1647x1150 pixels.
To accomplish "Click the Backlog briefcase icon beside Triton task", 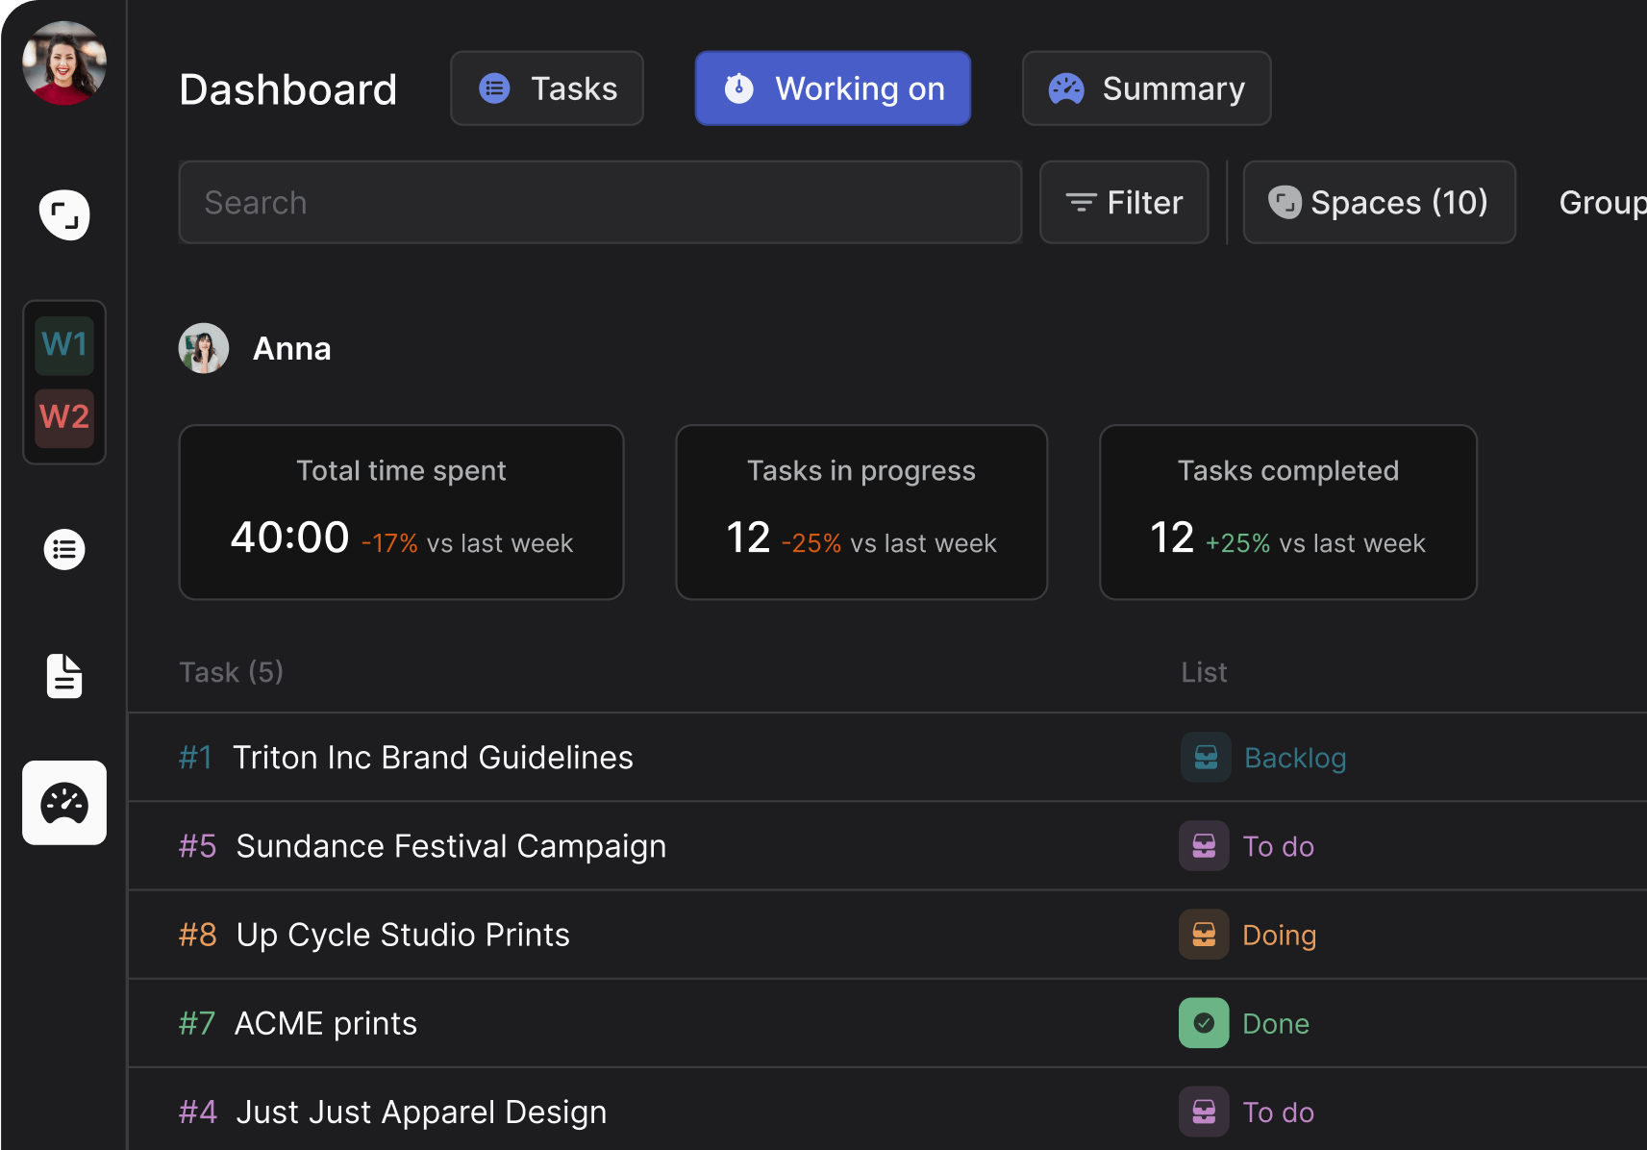I will 1205,758.
